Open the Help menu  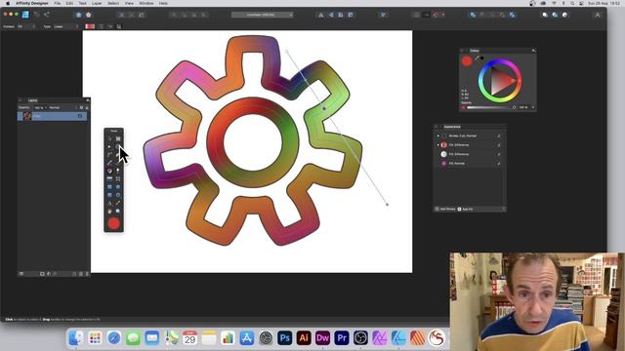(x=163, y=3)
